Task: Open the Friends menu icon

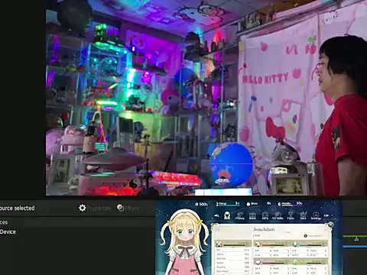Action: click(x=239, y=215)
